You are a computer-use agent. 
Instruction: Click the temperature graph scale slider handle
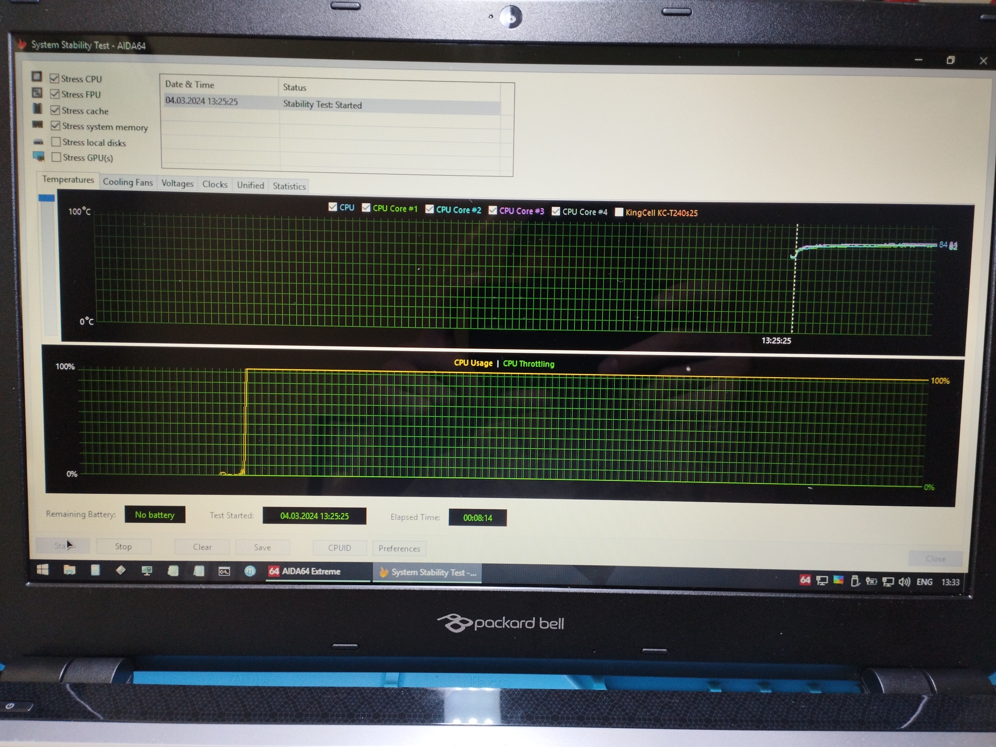click(x=46, y=198)
